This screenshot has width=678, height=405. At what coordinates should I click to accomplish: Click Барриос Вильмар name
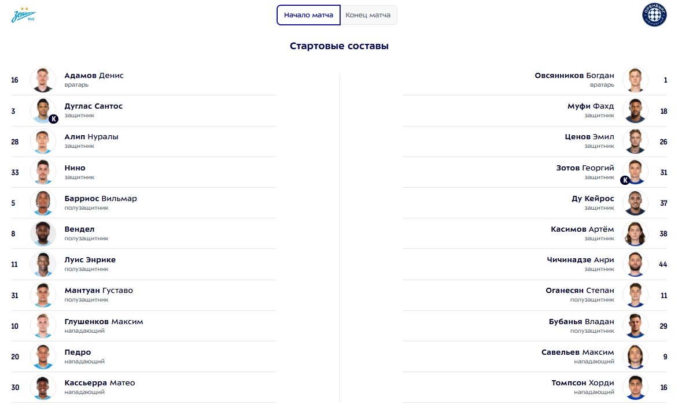point(101,199)
